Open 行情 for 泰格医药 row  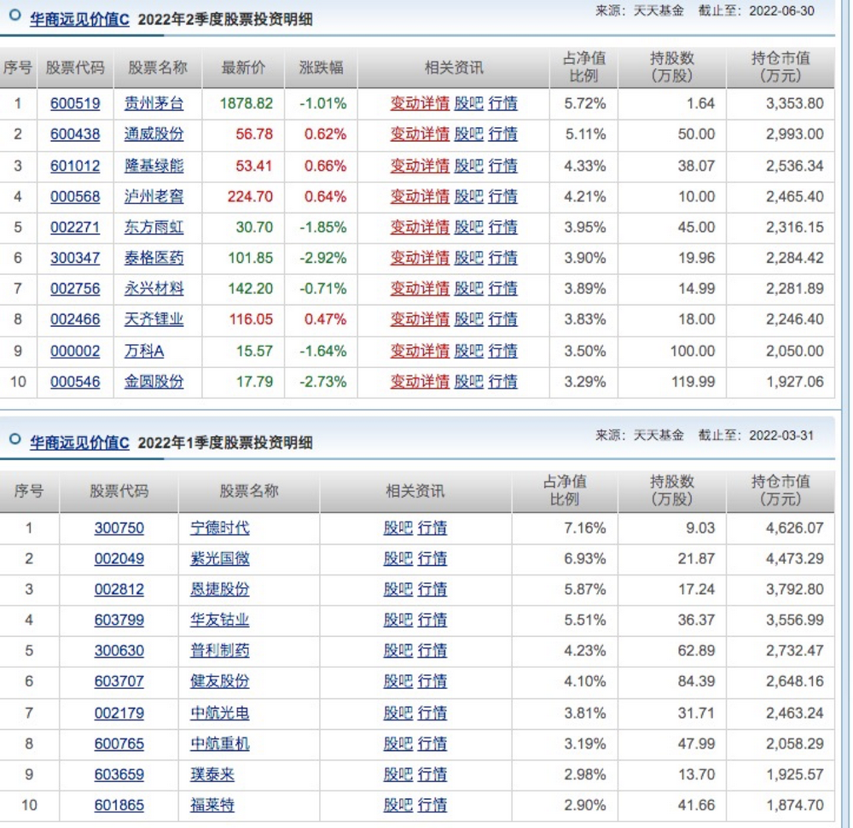click(502, 258)
